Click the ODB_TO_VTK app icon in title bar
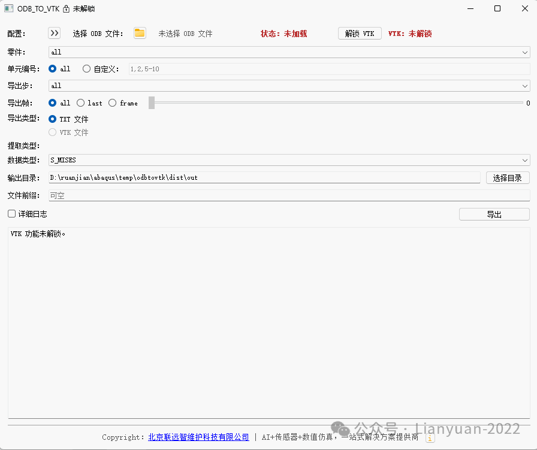This screenshot has height=450, width=537. point(9,9)
